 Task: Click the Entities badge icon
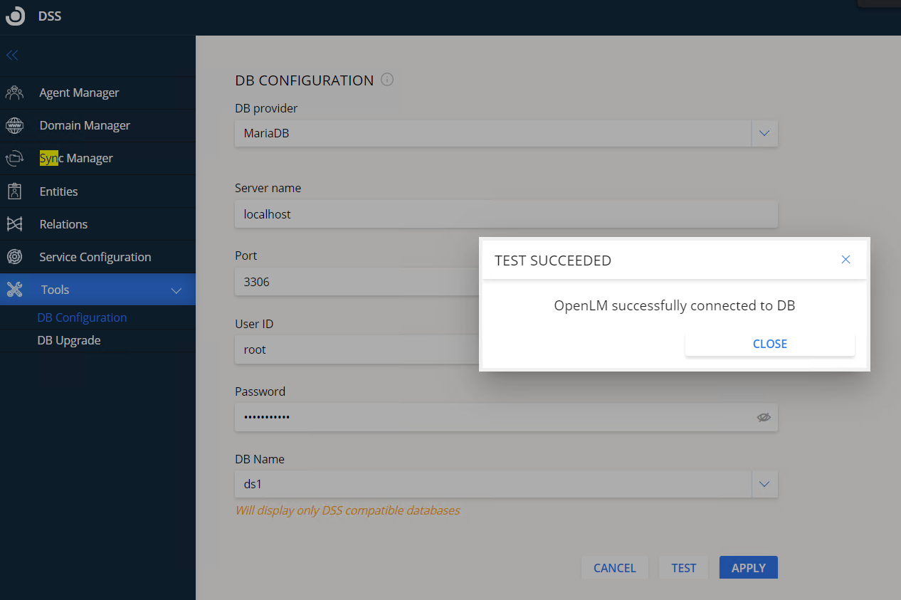click(x=14, y=191)
